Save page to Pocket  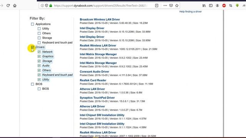[171, 5]
